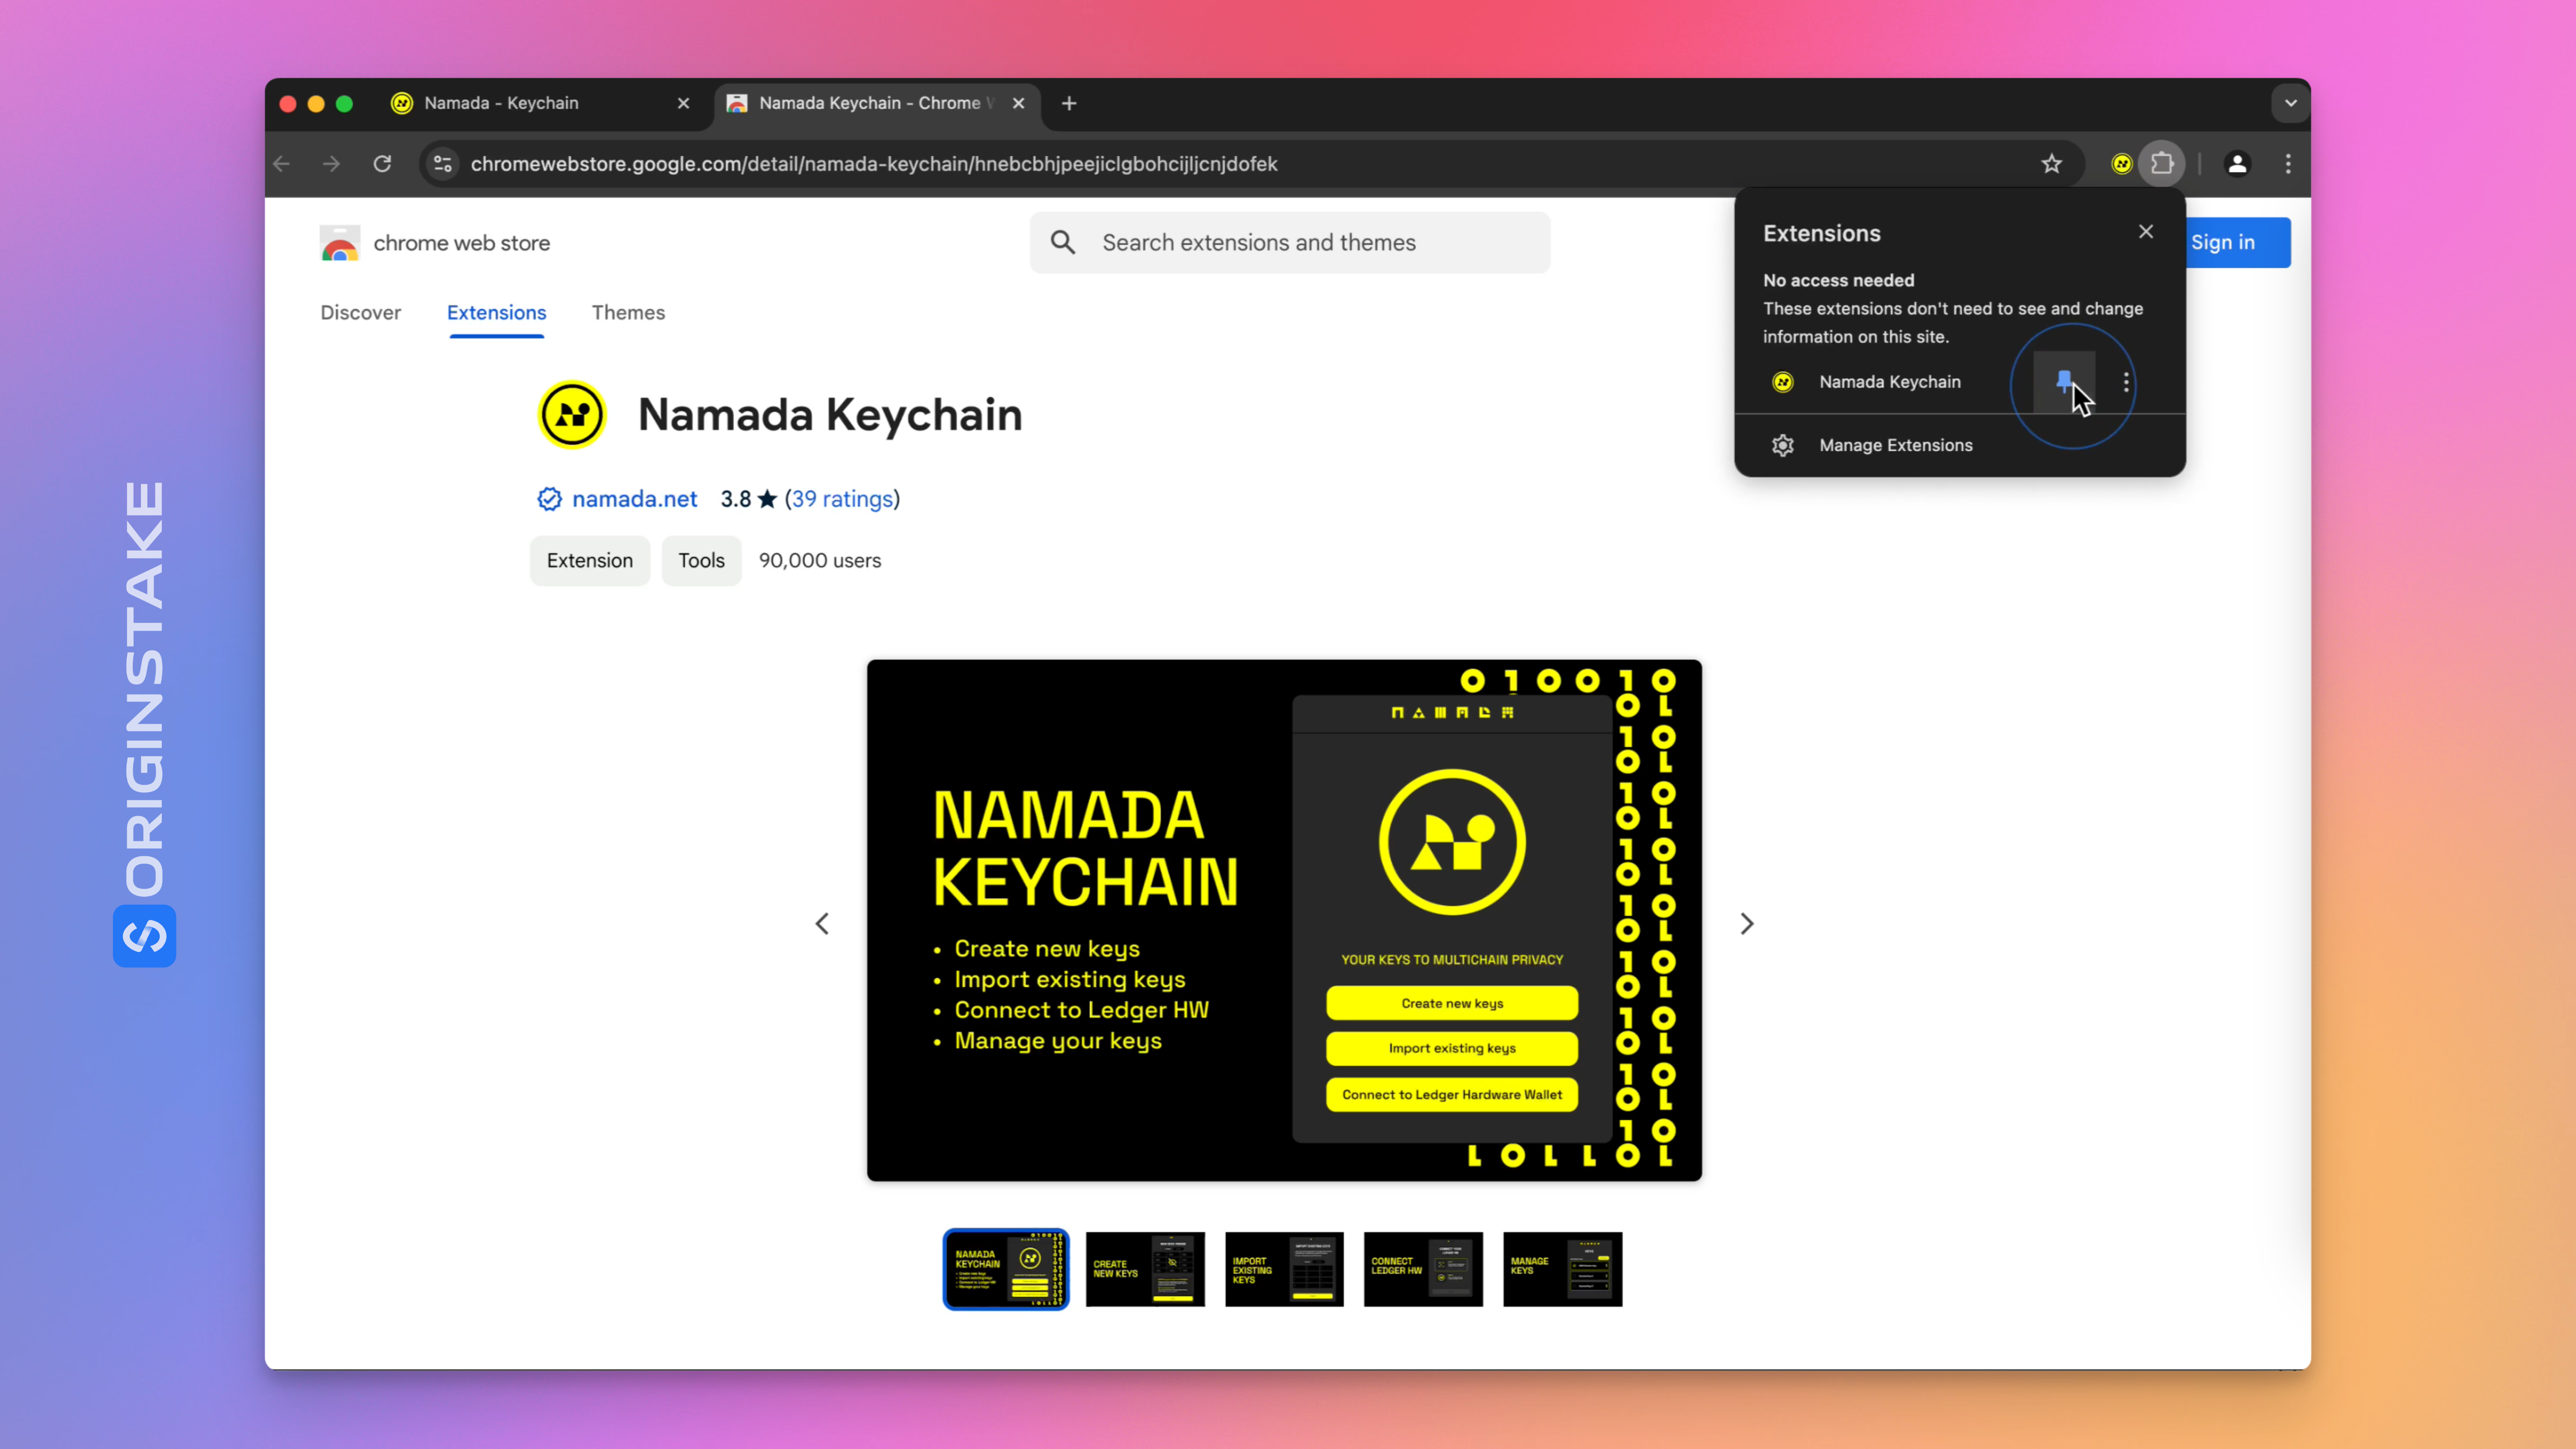
Task: Go forward in browser history
Action: click(x=331, y=163)
